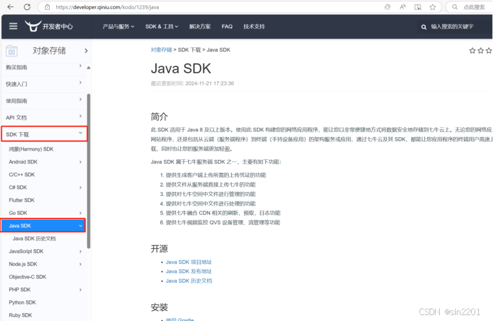Click the 最近更新时间 timestamp text
493x321 pixels.
192,84
